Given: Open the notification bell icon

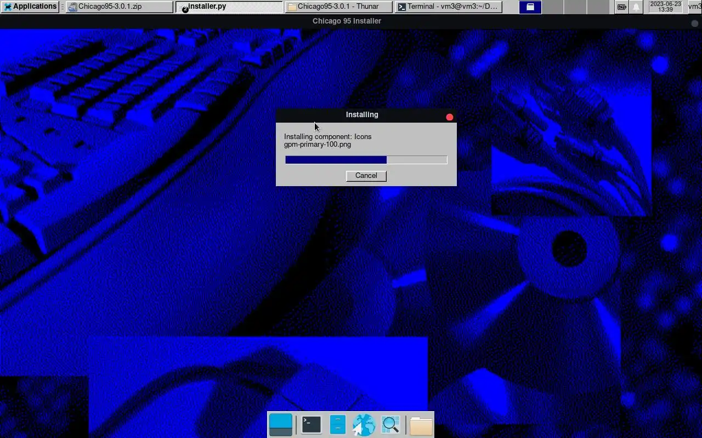Looking at the screenshot, I should coord(636,7).
